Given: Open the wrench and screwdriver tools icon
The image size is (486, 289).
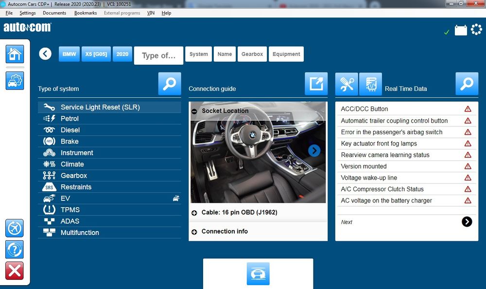Looking at the screenshot, I should point(347,84).
